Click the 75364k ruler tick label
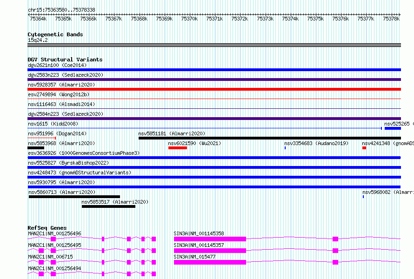414x279 pixels. pos(38,19)
